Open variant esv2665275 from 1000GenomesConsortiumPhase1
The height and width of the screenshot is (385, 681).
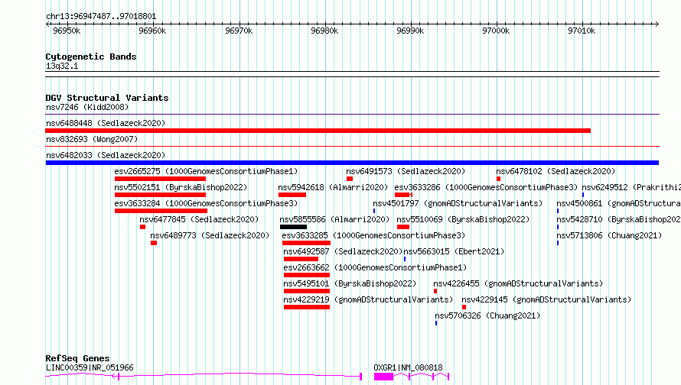[206, 171]
